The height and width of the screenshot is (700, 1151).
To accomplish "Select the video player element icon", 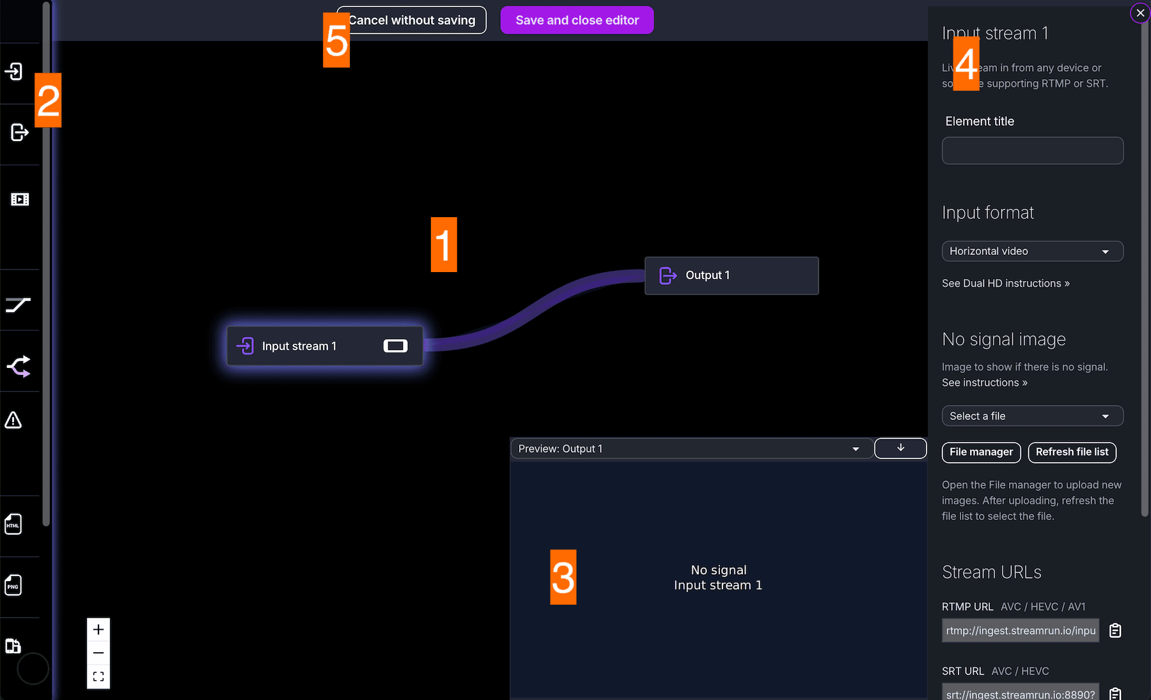I will pyautogui.click(x=19, y=199).
